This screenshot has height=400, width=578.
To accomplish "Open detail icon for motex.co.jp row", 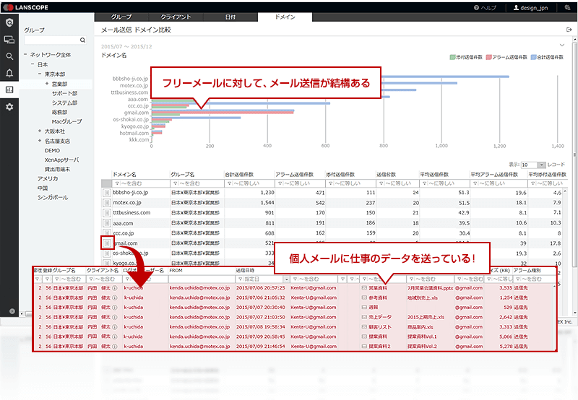I will point(106,203).
